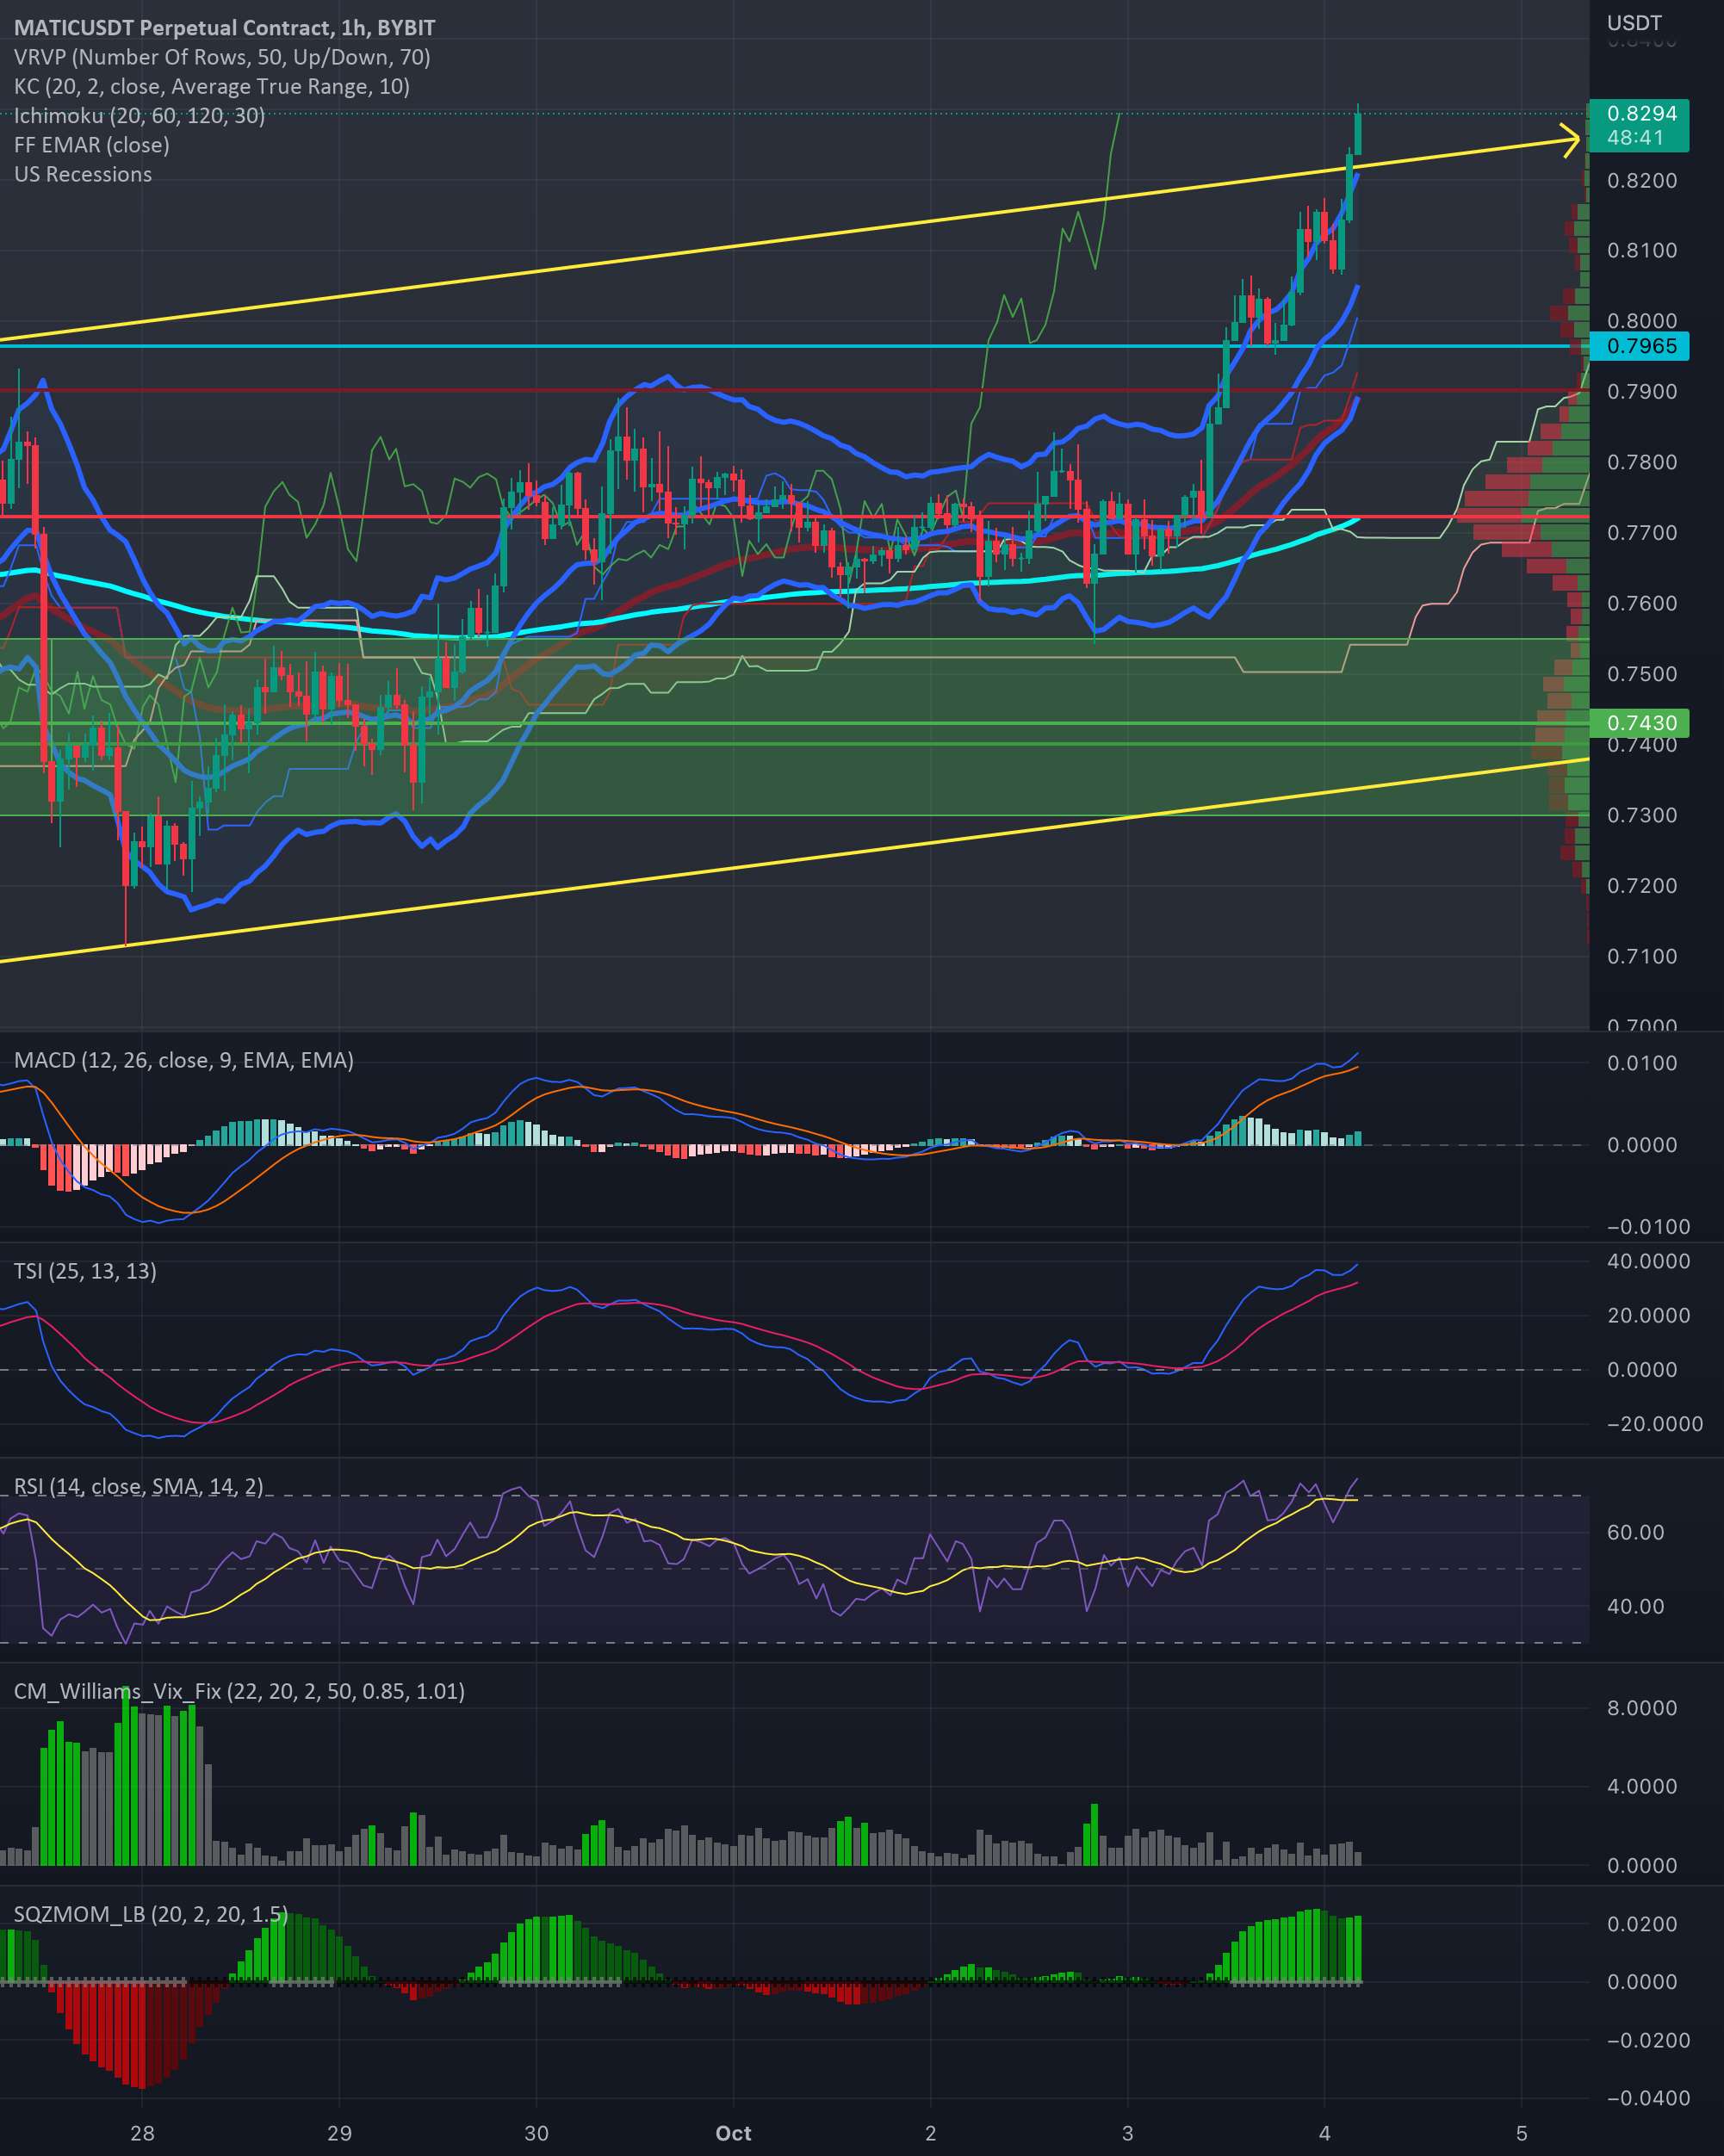The height and width of the screenshot is (2156, 1724).
Task: Click the date 4 on time axis
Action: coord(1324,2133)
